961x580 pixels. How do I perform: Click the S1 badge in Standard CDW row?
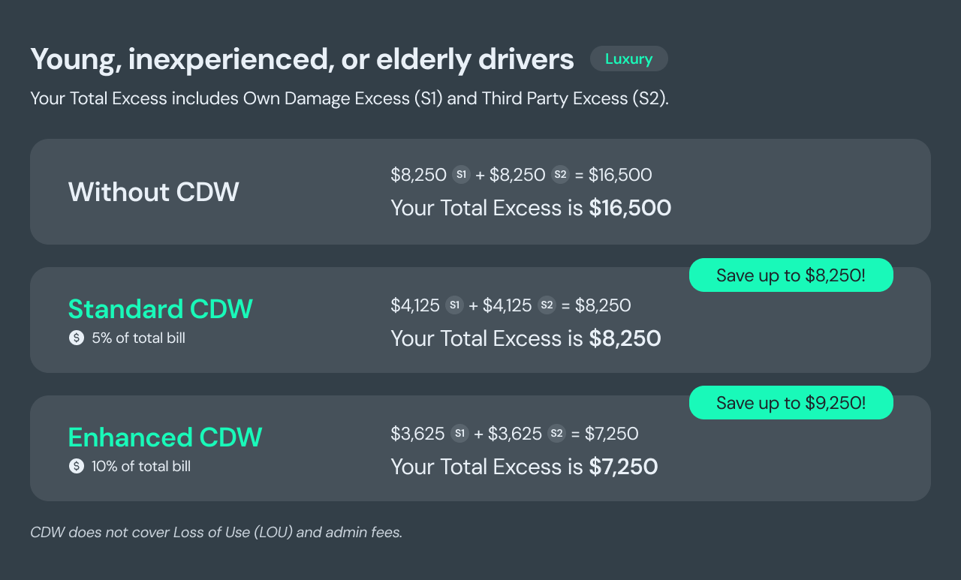click(454, 305)
